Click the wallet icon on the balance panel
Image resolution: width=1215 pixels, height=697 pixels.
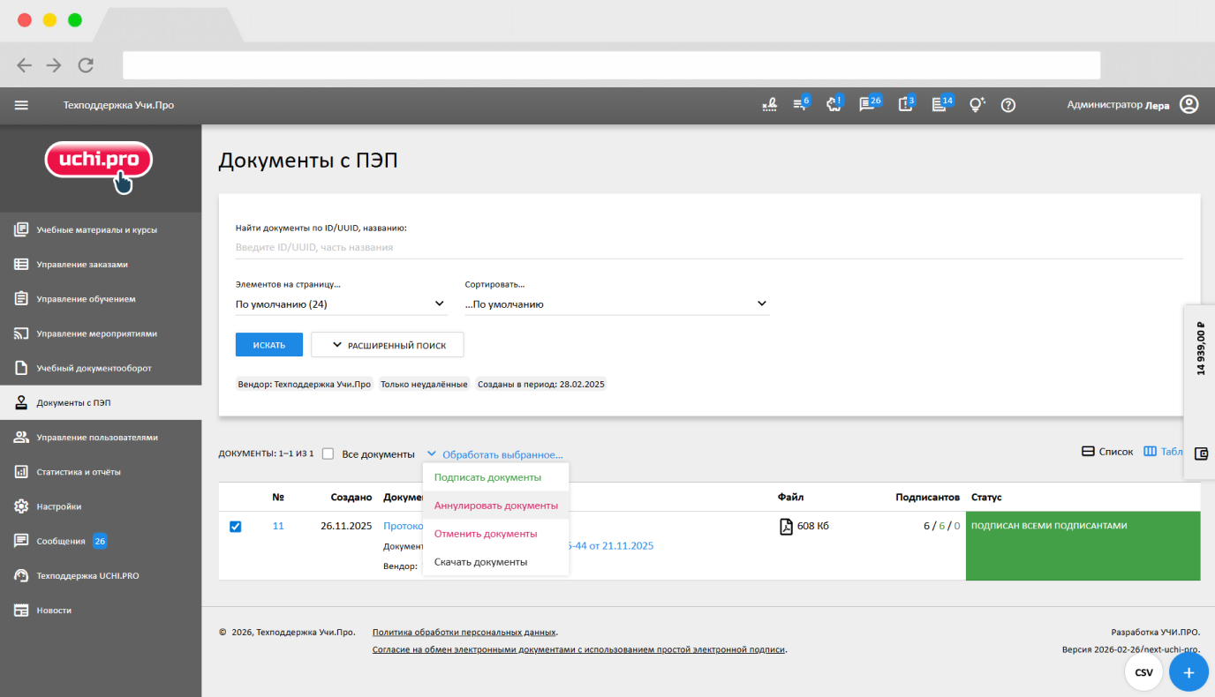tap(1200, 453)
